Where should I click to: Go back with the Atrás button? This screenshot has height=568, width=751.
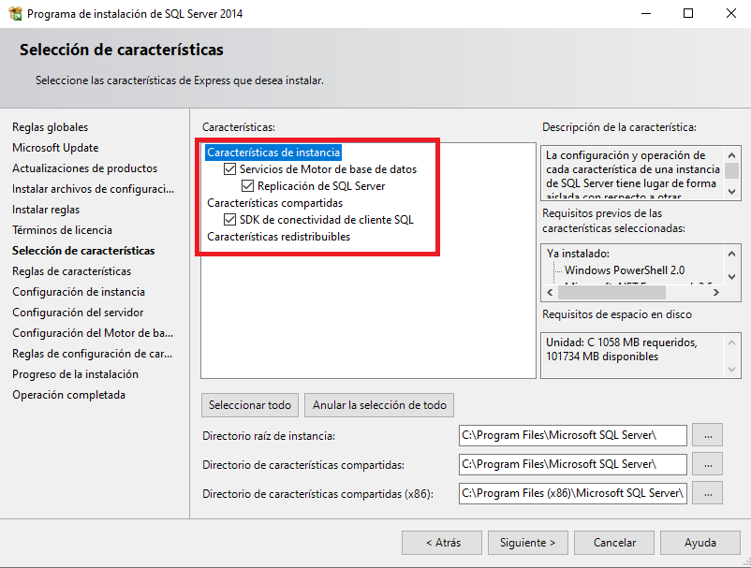(x=442, y=543)
